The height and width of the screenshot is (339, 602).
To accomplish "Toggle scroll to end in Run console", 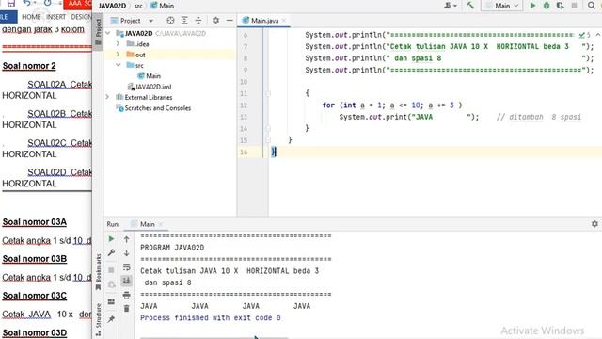I will tap(127, 281).
